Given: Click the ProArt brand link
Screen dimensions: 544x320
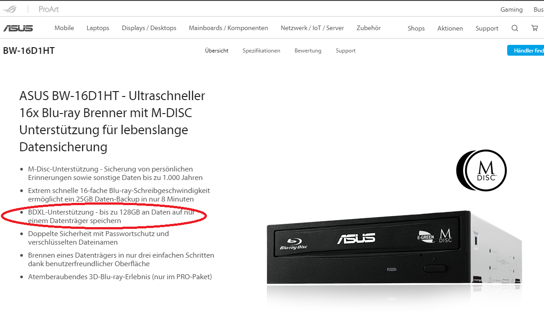Looking at the screenshot, I should (x=48, y=9).
